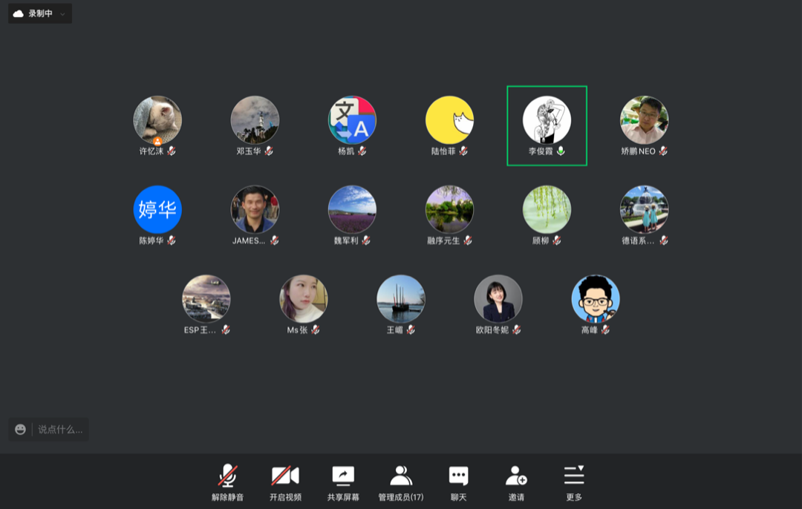
Task: Open the 聊天 chat panel
Action: click(x=458, y=476)
